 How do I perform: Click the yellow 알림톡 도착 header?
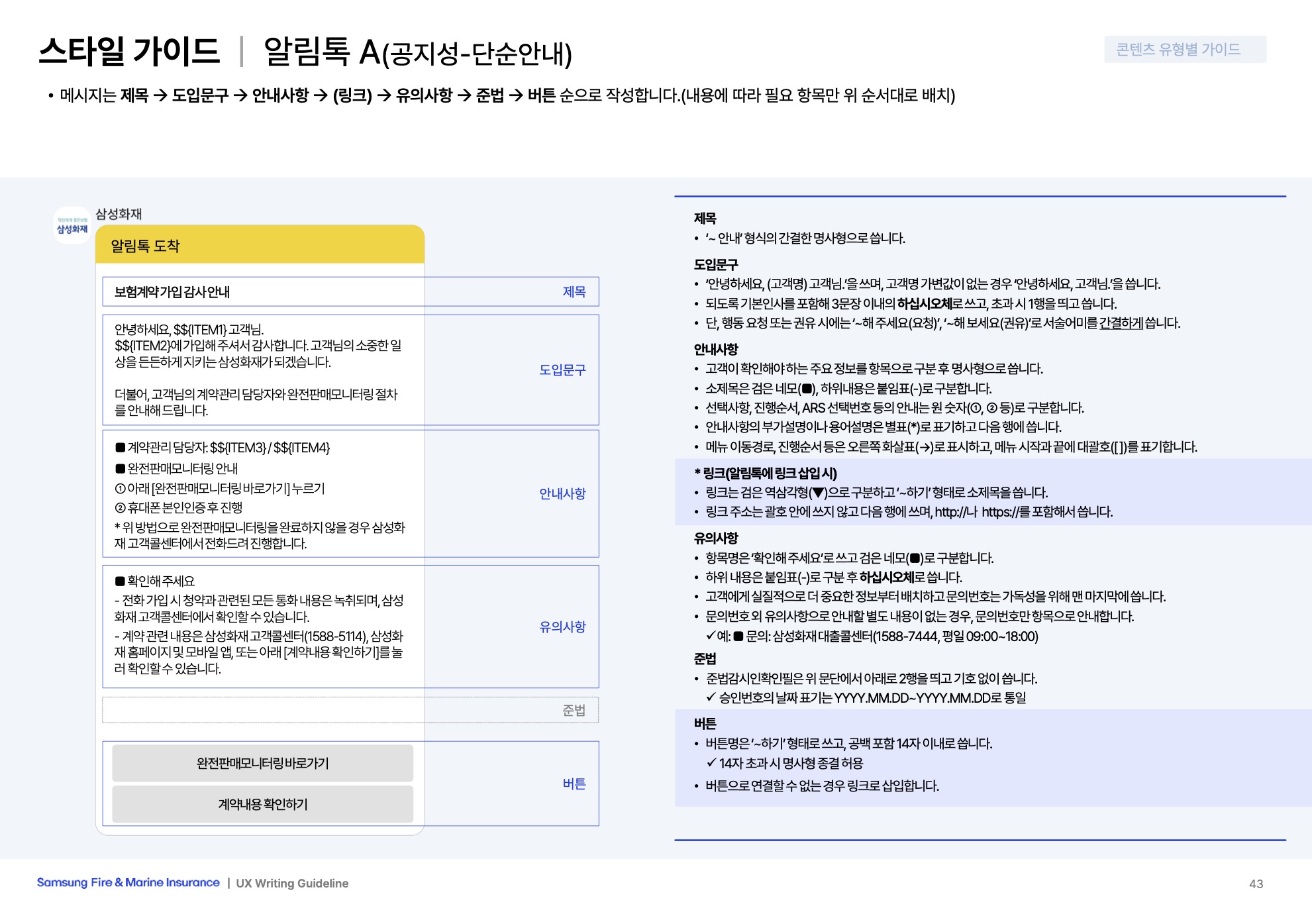[x=260, y=245]
